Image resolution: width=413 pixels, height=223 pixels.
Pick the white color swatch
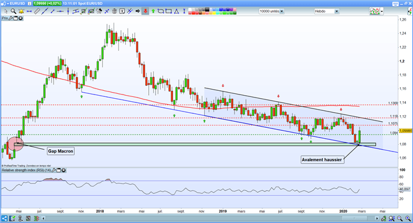[189, 10]
